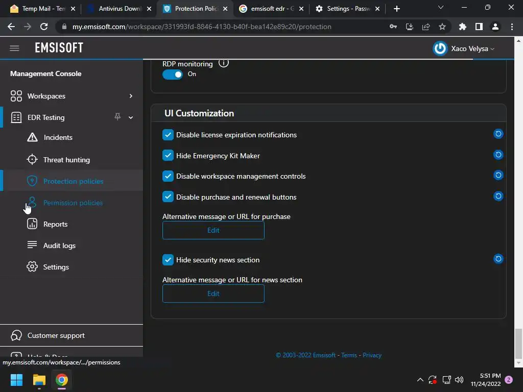Close the Temp Mail tab

pos(73,9)
